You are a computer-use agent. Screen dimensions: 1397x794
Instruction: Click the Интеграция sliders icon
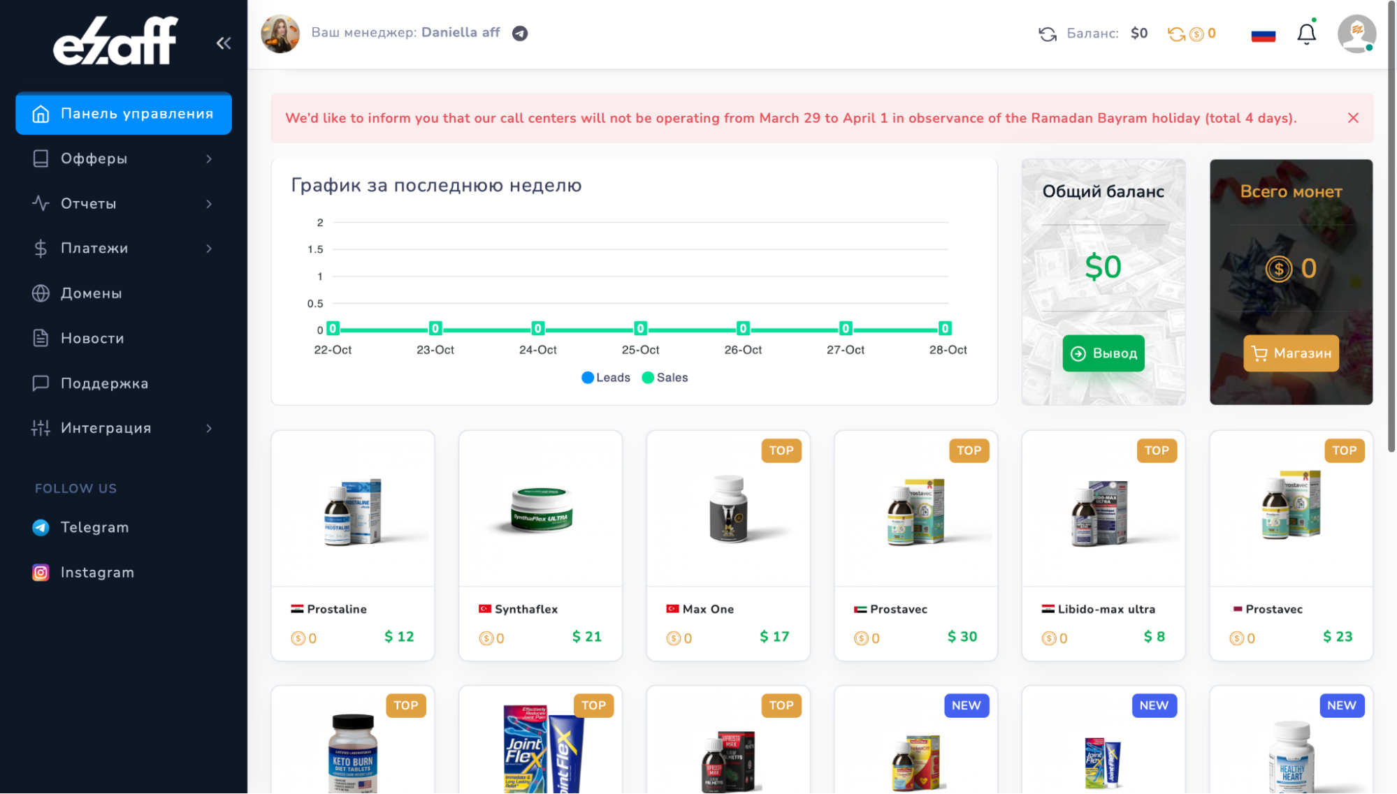tap(41, 428)
